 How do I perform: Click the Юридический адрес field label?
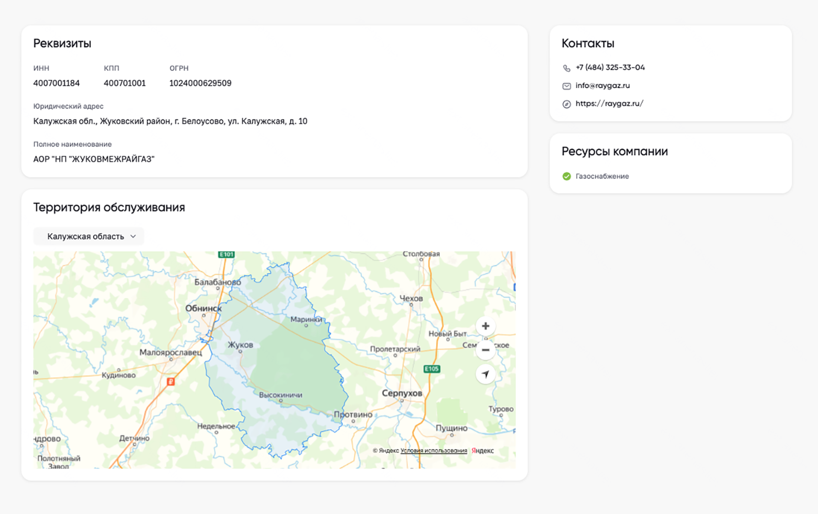(x=69, y=106)
